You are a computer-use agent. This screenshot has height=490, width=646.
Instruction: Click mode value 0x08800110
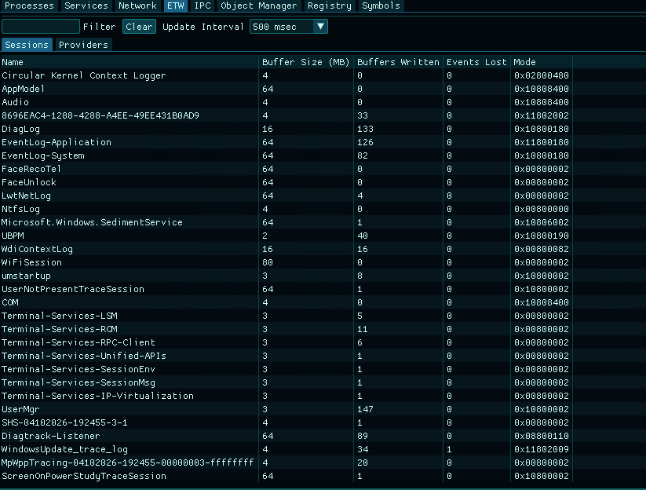click(x=542, y=436)
